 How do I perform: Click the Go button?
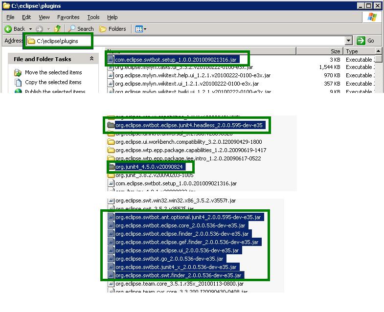click(365, 41)
